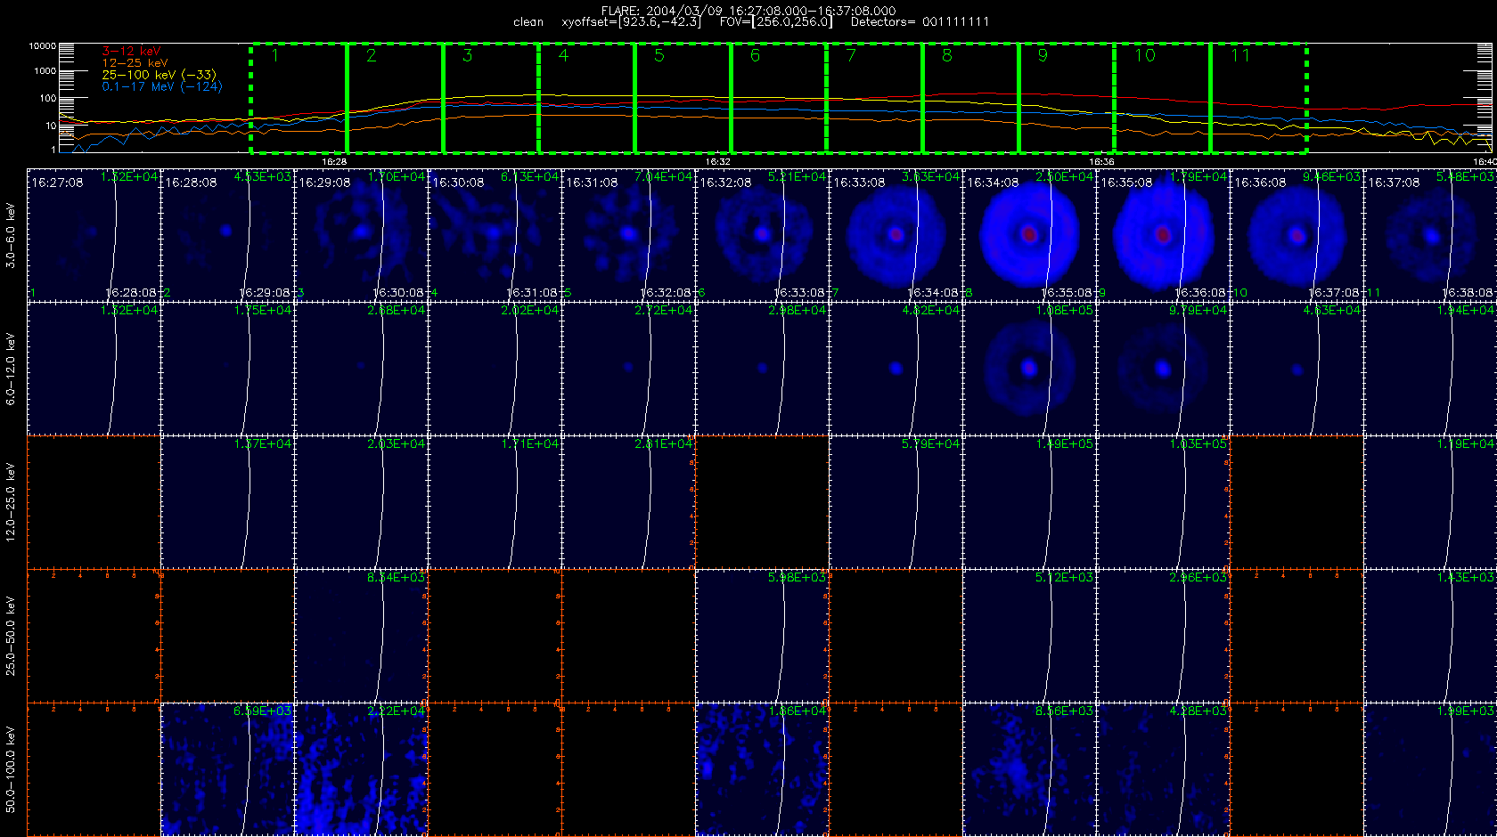The height and width of the screenshot is (837, 1497).
Task: Select time interval 8 in the light curve
Action: [970, 98]
